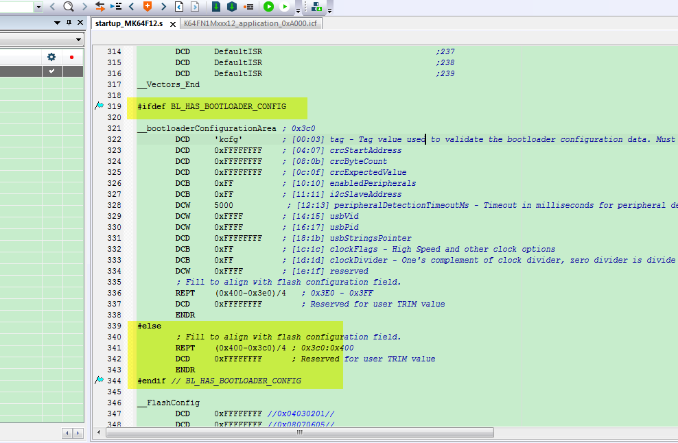This screenshot has width=678, height=443.
Task: Click the '#endif // BL_HAS_BOOTLOADER_CONFIG' line
Action: coord(219,381)
